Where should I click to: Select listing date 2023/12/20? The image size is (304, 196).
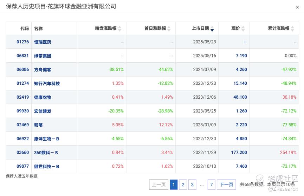(x=205, y=83)
